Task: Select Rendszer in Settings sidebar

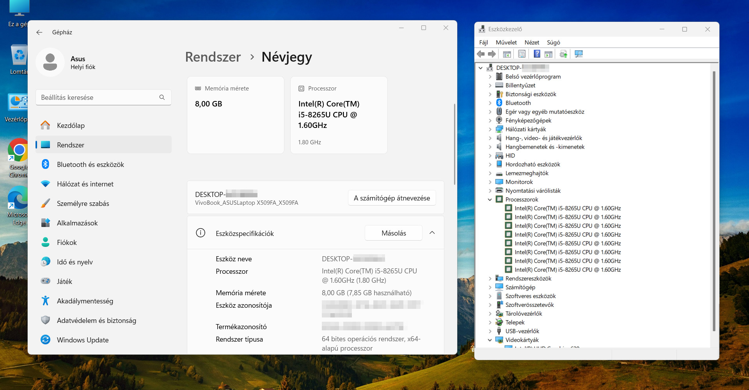Action: (x=103, y=145)
